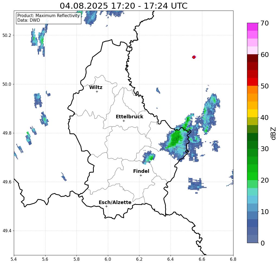Image resolution: width=279 pixels, height=264 pixels.
Task: Click the green rain cell north of Findel
Action: tap(149, 157)
